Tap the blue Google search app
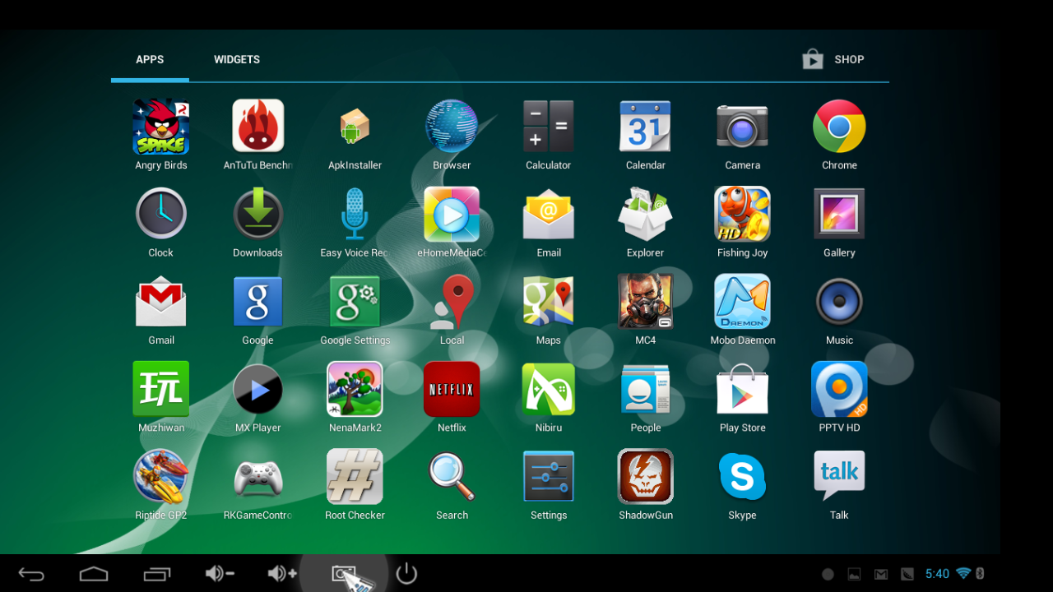This screenshot has width=1053, height=592. coord(258,302)
